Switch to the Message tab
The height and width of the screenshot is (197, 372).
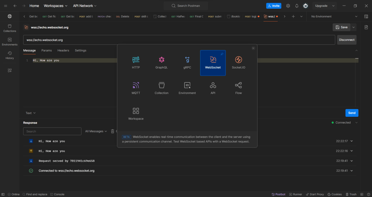pyautogui.click(x=29, y=50)
